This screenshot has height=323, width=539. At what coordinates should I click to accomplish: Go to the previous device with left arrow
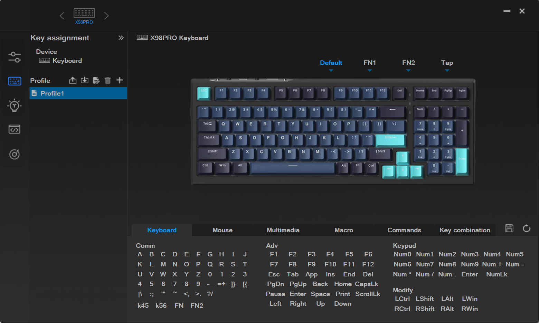[62, 16]
